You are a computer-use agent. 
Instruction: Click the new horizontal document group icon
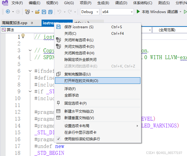click(58, 111)
